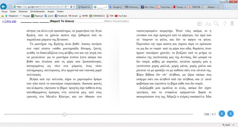Open the browser Tools gear icon
Screen dimensions: 238x127
[235, 7]
